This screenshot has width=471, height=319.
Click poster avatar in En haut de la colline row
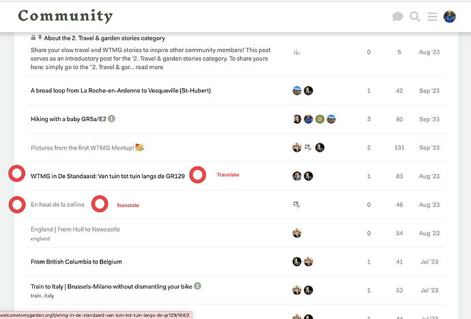(x=297, y=205)
